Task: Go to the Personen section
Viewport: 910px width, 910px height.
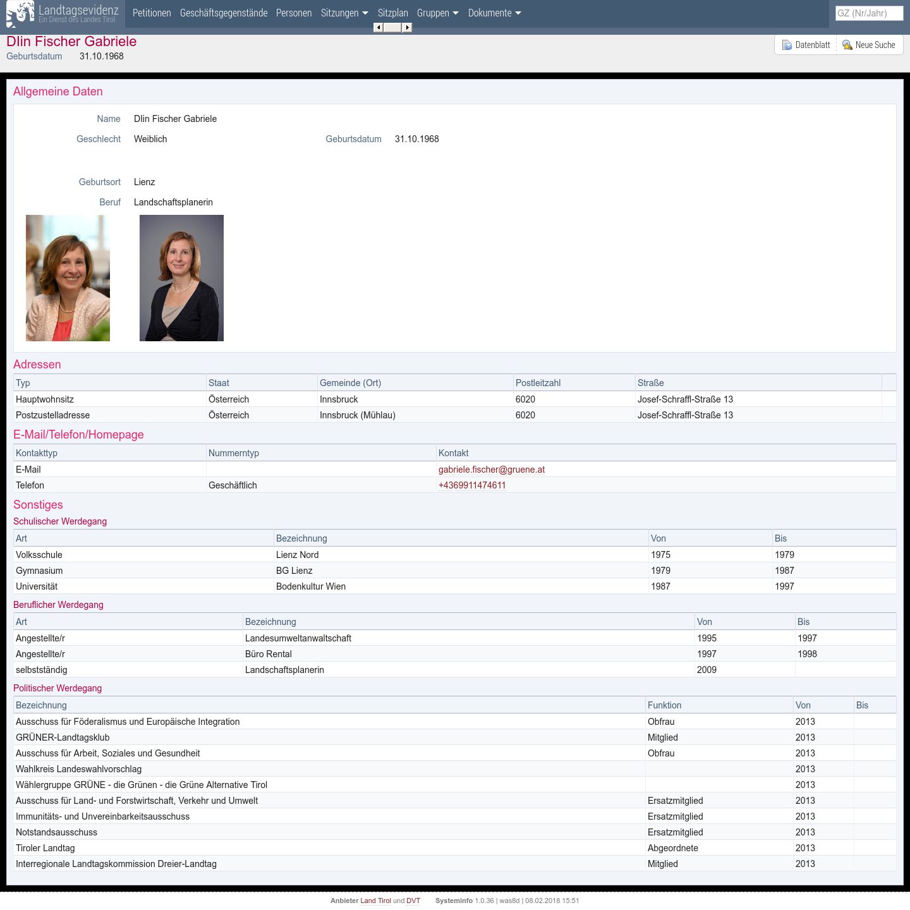Action: point(294,13)
